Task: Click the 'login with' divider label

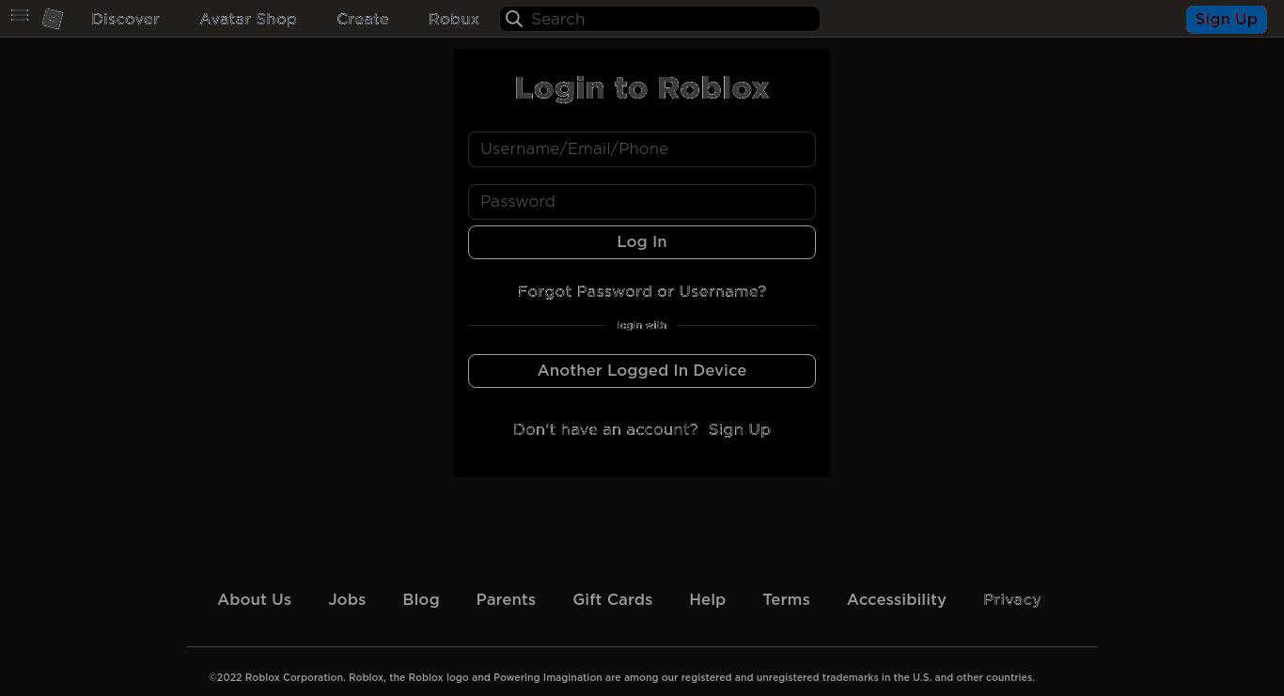Action: (x=642, y=325)
